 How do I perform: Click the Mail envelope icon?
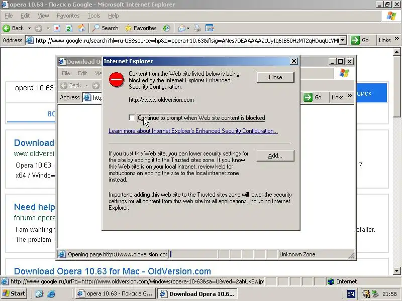[x=181, y=28]
